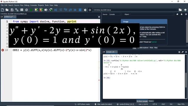Open the editor pane options menu
188x106 pixels.
pos(99,17)
